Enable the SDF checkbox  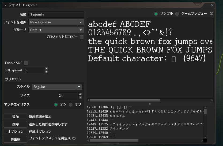pos(26,63)
